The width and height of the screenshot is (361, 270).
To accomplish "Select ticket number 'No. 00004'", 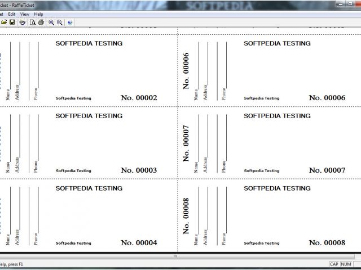I will [139, 242].
